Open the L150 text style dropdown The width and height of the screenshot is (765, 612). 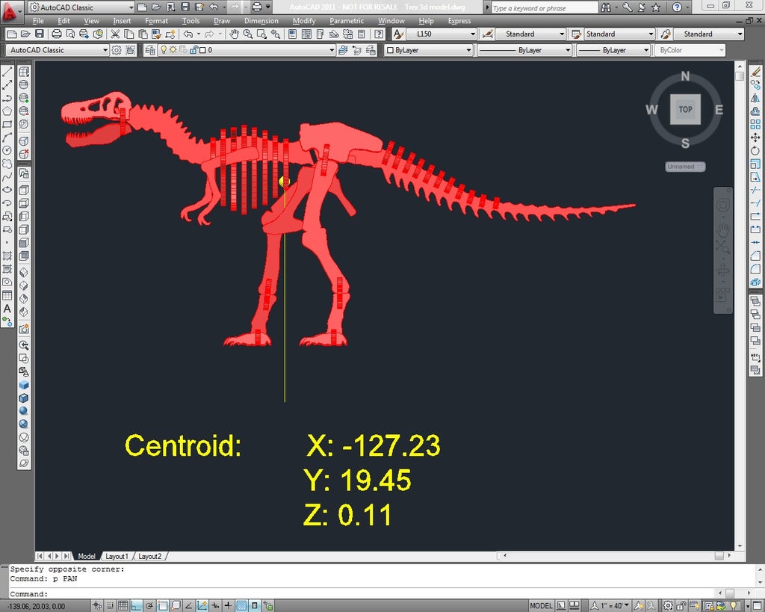(441, 34)
